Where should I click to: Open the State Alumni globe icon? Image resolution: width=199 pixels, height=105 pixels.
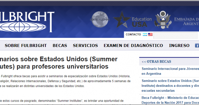pos(100,19)
